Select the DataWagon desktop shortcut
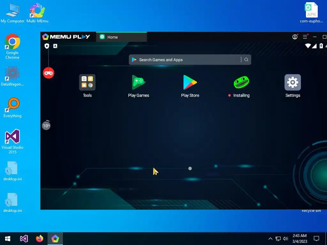This screenshot has height=245, width=327. pos(12,76)
